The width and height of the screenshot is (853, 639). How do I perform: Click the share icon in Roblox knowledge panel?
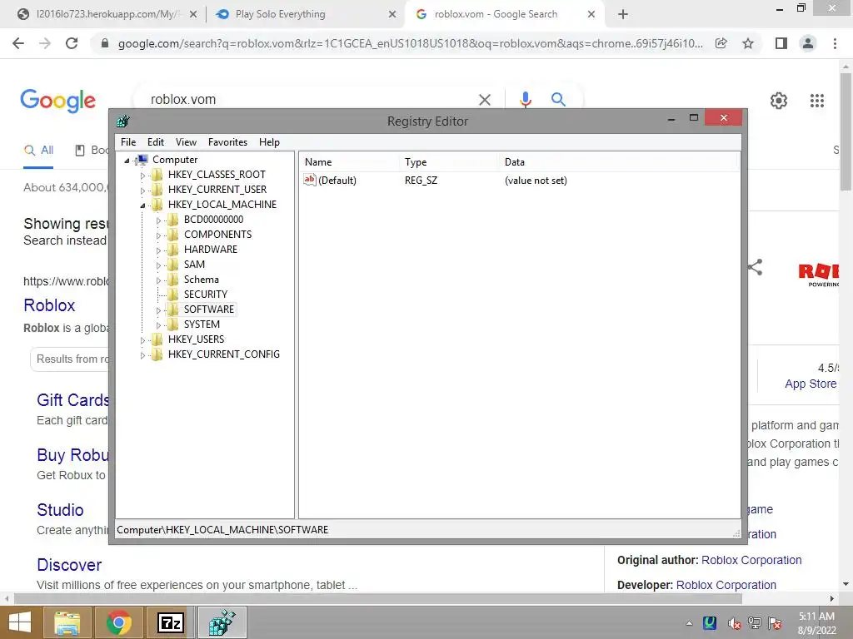755,267
